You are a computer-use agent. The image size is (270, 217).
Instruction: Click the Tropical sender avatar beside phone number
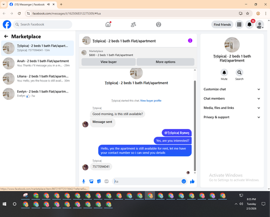85,167
